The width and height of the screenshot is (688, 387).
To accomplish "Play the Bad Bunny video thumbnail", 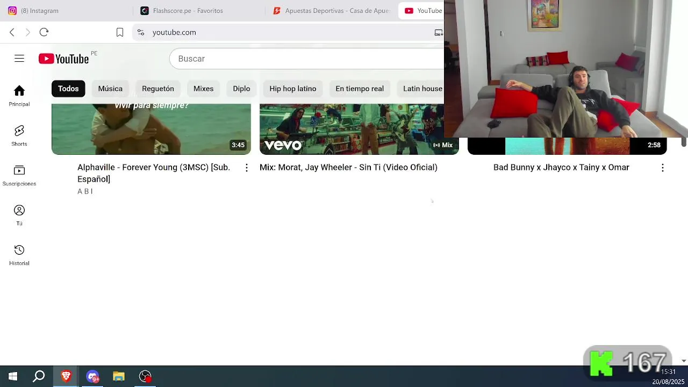I will [567, 146].
